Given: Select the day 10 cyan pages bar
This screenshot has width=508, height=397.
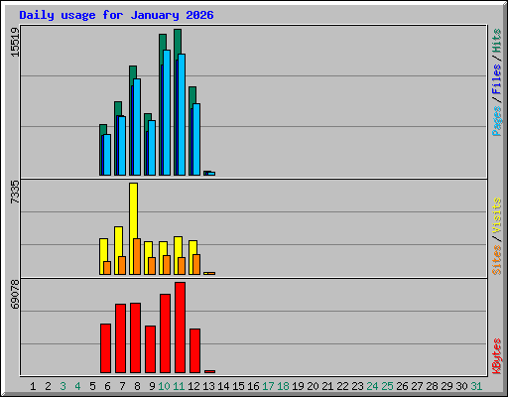Looking at the screenshot, I should coord(167,112).
